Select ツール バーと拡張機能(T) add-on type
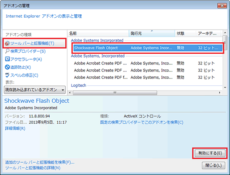 pyautogui.click(x=34, y=43)
